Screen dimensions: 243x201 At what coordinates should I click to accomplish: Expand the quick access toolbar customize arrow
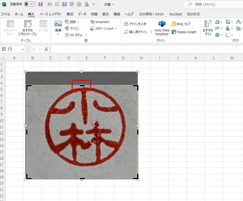[x=93, y=4]
